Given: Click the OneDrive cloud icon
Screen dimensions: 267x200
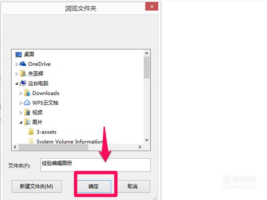Looking at the screenshot, I should click(23, 64).
